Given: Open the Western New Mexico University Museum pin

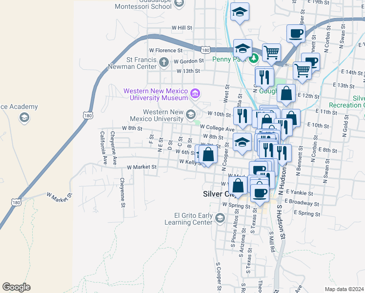Looking at the screenshot, I should tap(195, 94).
